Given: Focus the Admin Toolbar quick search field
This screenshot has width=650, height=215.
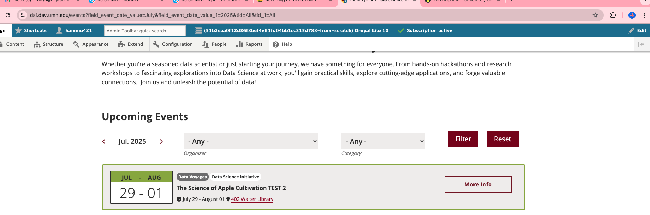Looking at the screenshot, I should pyautogui.click(x=145, y=31).
